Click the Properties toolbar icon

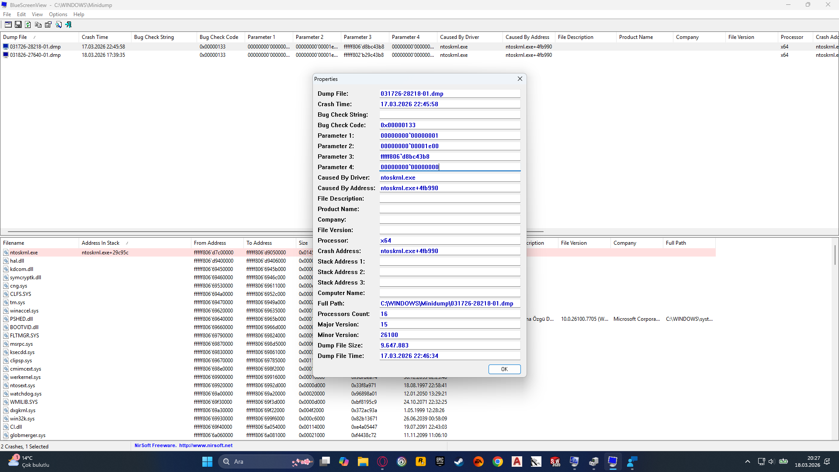click(x=48, y=25)
